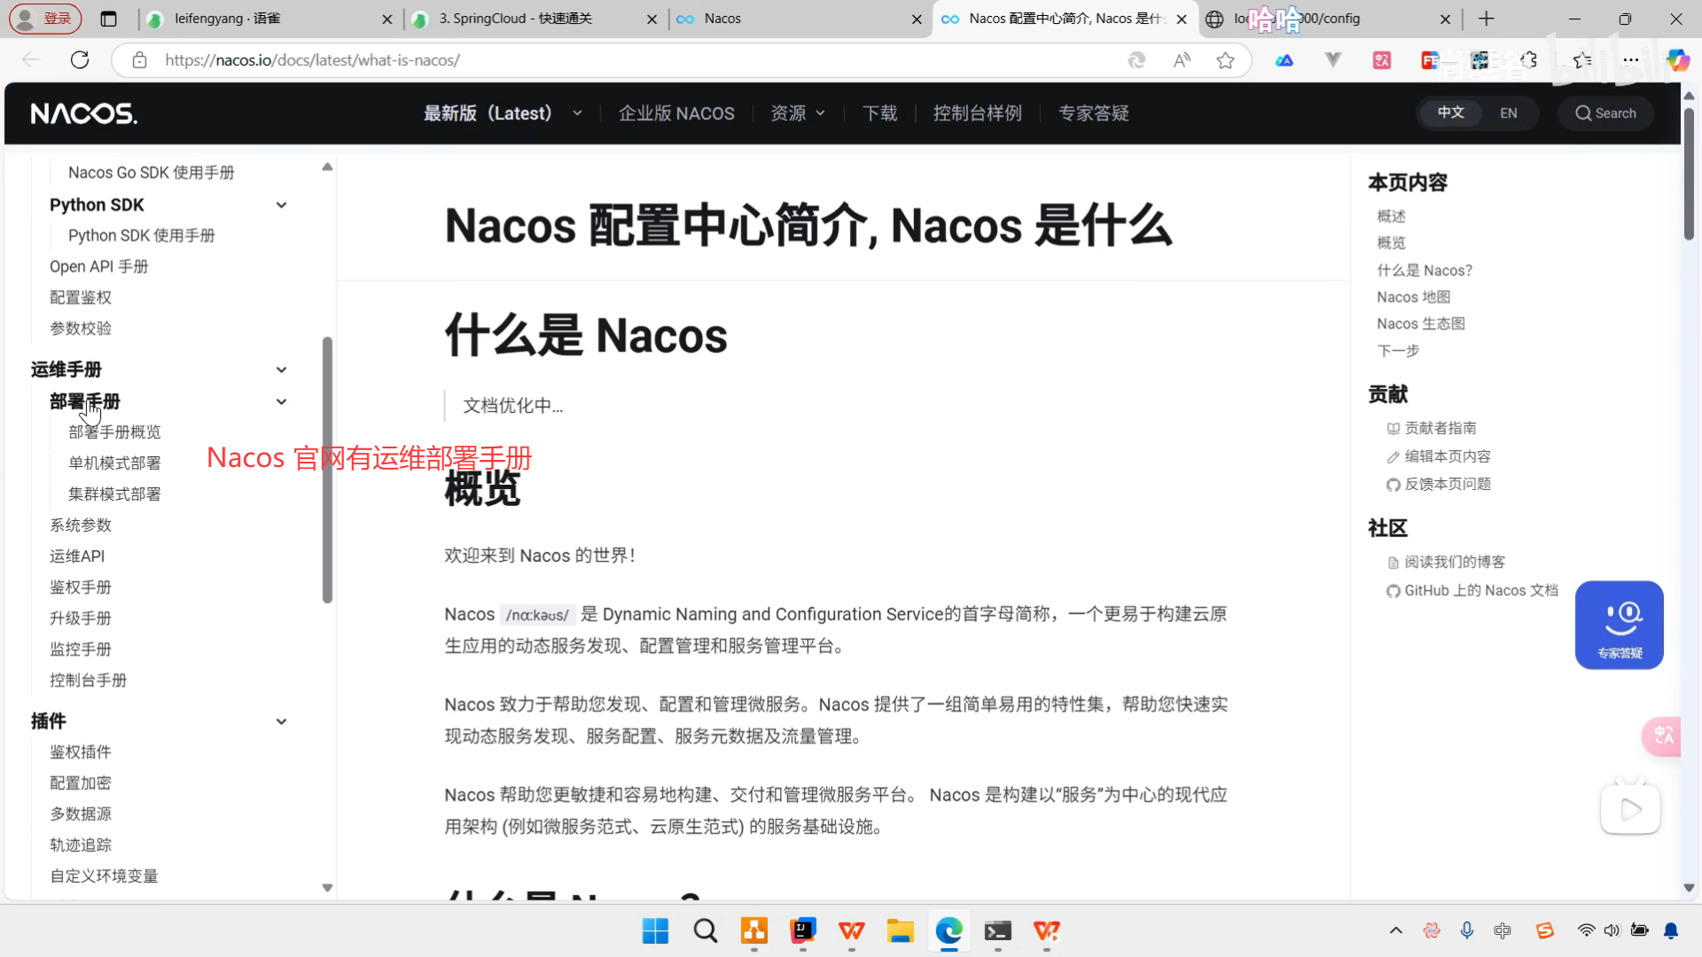Viewport: 1702px width, 957px height.
Task: Click the 专家答疑 floating assistant icon
Action: (x=1619, y=625)
